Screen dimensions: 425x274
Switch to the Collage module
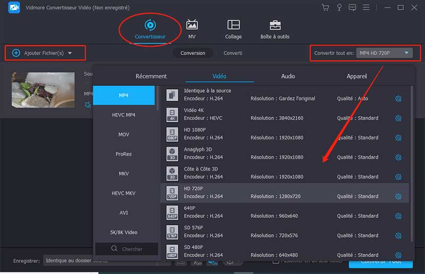(x=233, y=28)
